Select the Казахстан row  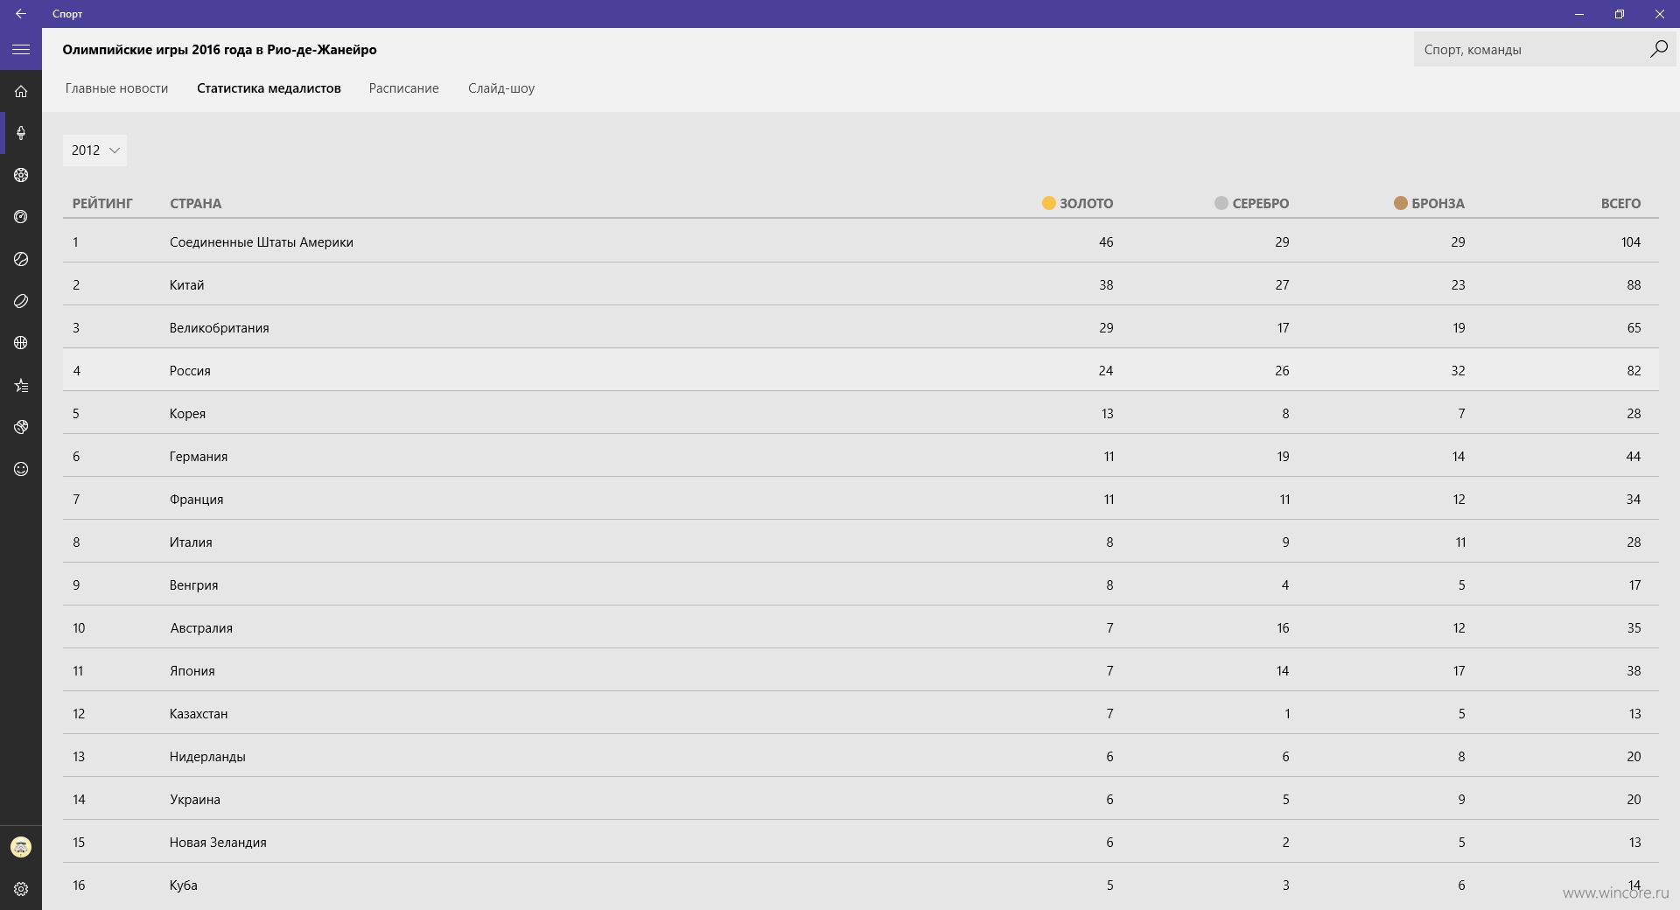pos(861,713)
